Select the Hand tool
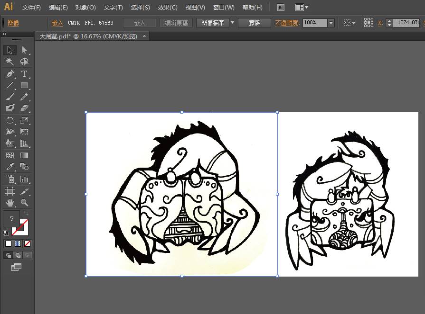Screen dimensions: 425x314 [x=10, y=202]
